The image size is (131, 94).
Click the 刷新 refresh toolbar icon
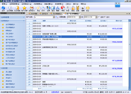[58, 9]
